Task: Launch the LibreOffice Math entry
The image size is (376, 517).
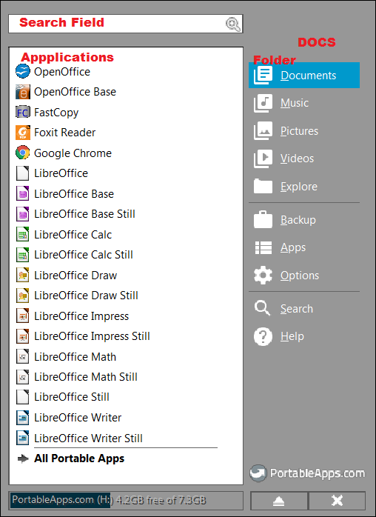Action: pyautogui.click(x=75, y=357)
